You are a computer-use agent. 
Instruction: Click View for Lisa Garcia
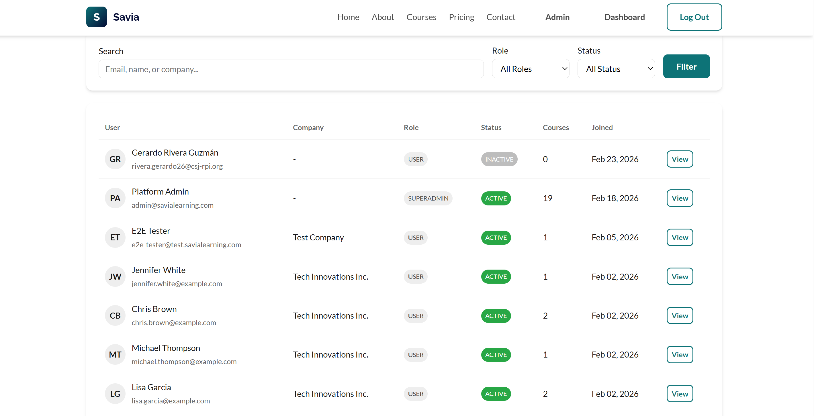680,394
